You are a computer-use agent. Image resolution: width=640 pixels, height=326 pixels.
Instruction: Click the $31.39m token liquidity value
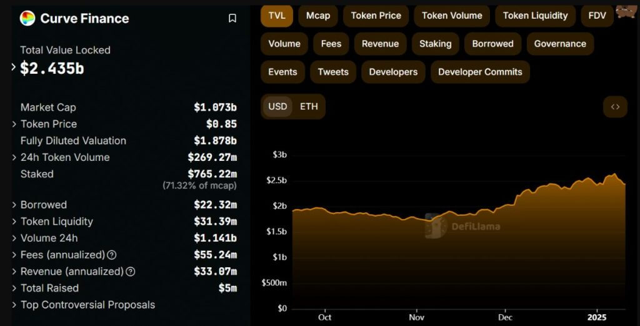[215, 222]
